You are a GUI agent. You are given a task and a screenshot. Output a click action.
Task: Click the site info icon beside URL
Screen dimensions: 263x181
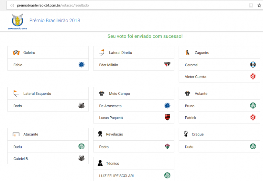point(12,5)
